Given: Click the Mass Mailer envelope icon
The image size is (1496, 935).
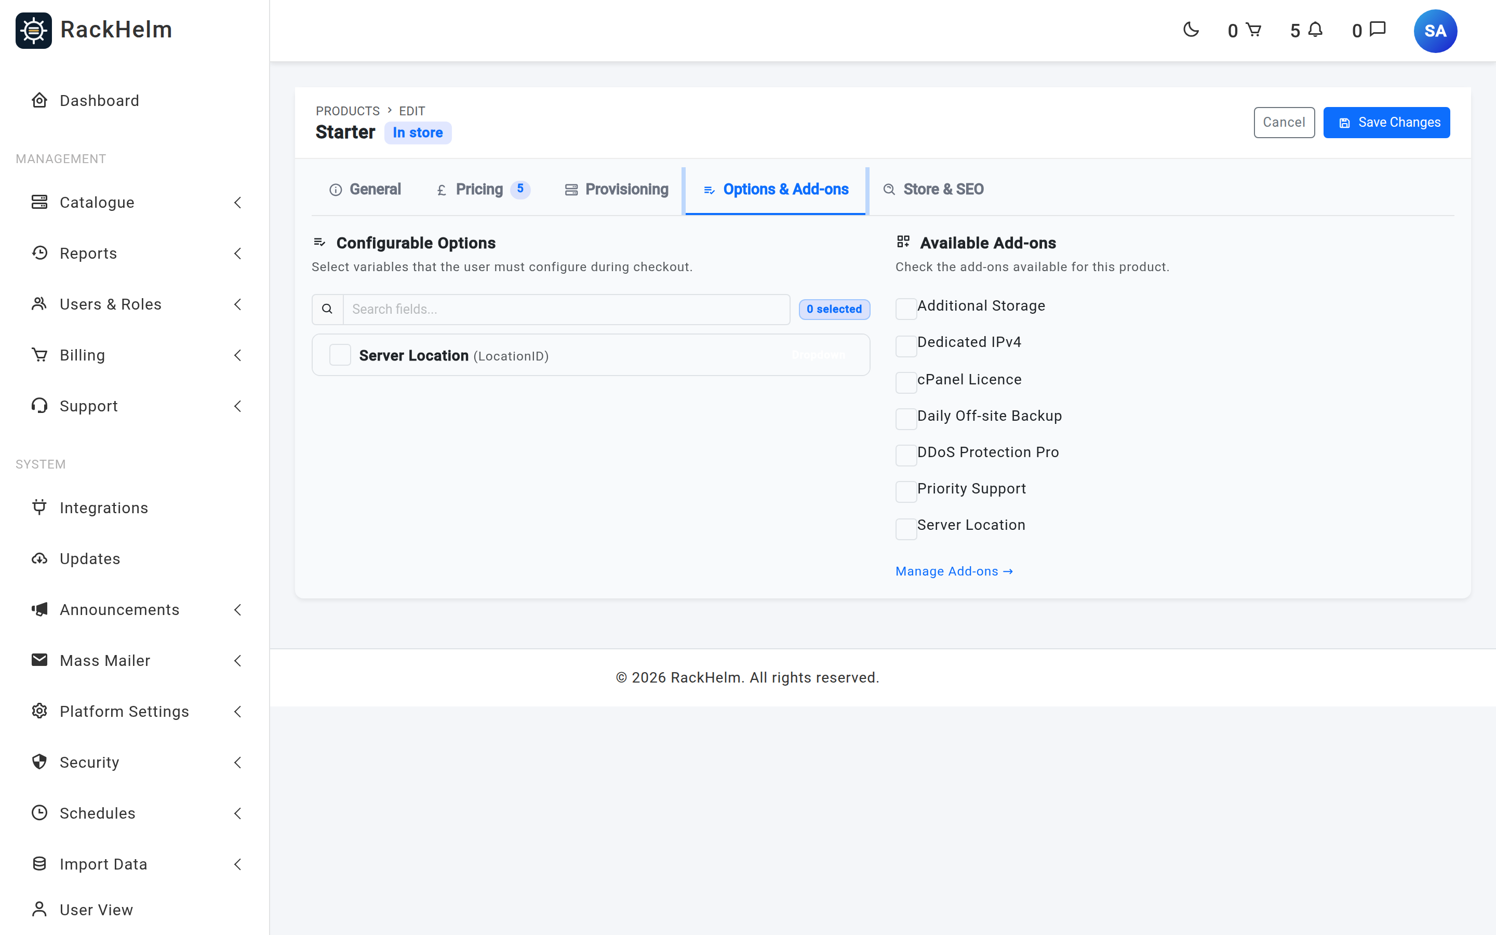Looking at the screenshot, I should (39, 660).
